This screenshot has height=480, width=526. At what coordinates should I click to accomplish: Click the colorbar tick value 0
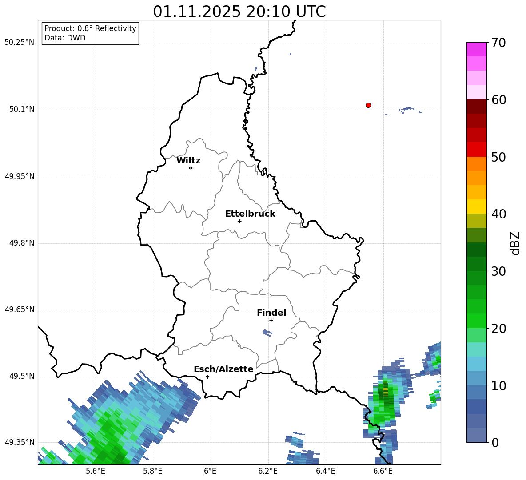pos(495,442)
